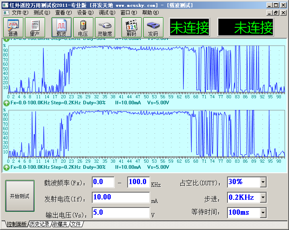
Task: Click the carrier frequency end value field 100.0
Action: pyautogui.click(x=138, y=182)
